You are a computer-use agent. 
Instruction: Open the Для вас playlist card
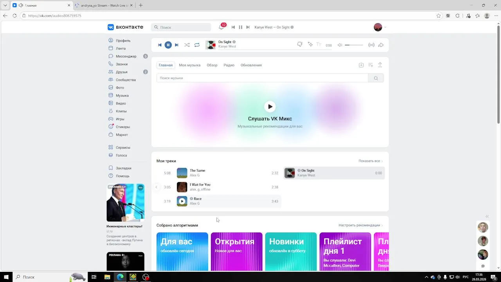(182, 251)
